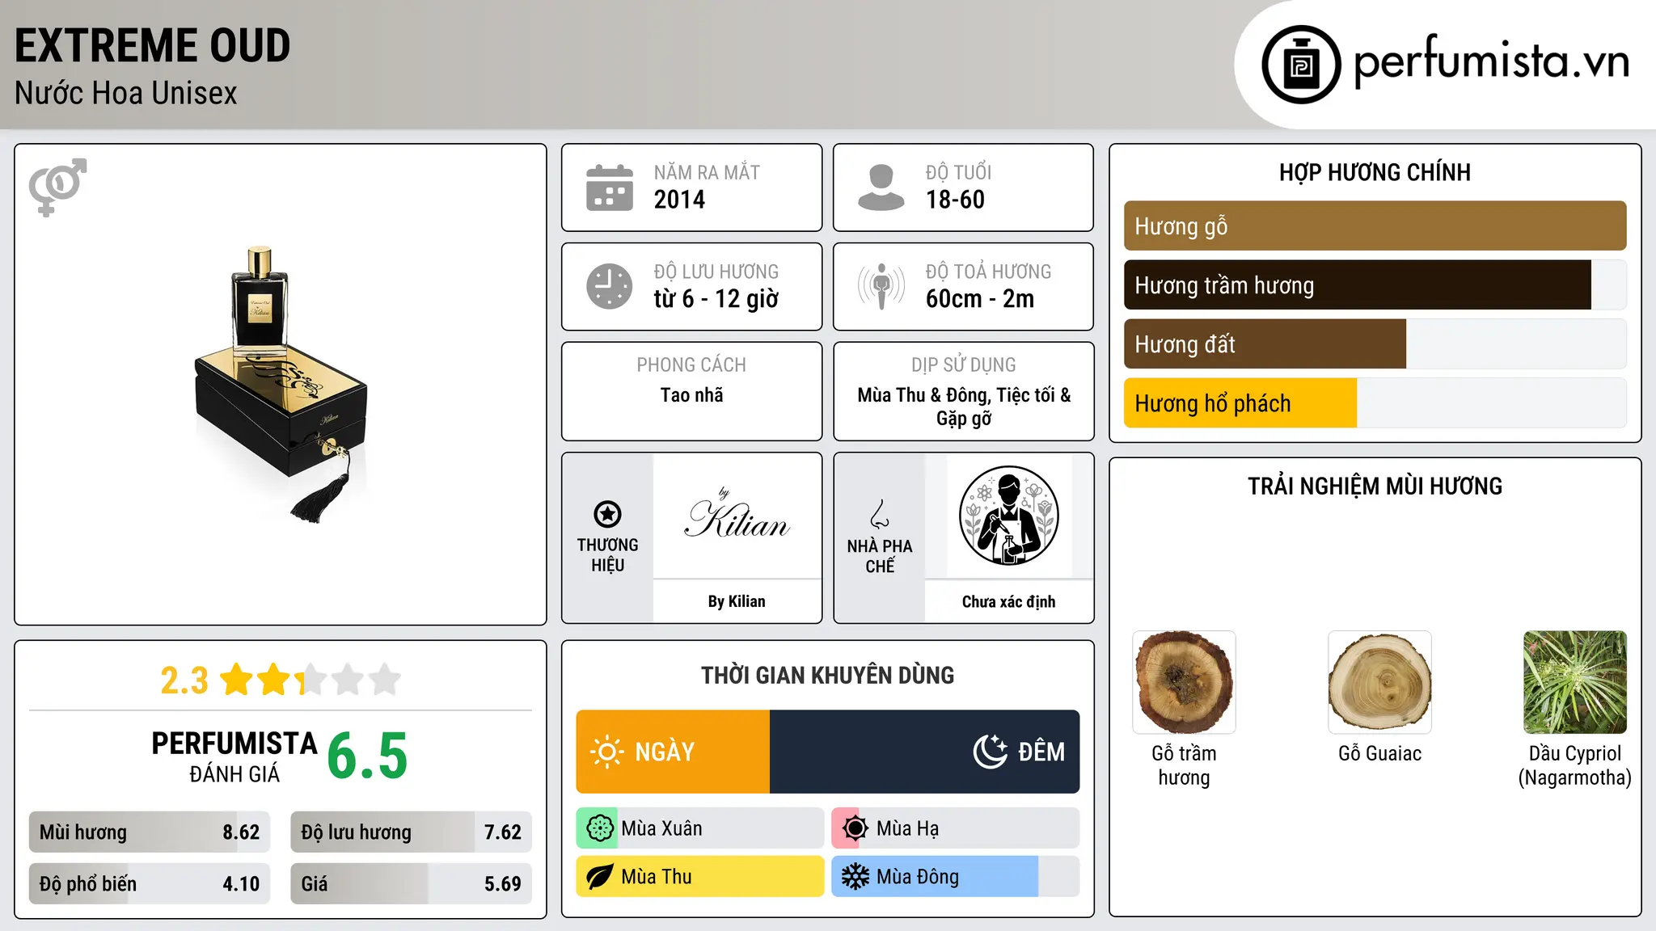This screenshot has width=1656, height=931.
Task: Click the HỢP HƯƠNG CHÍNH heading
Action: click(x=1375, y=172)
